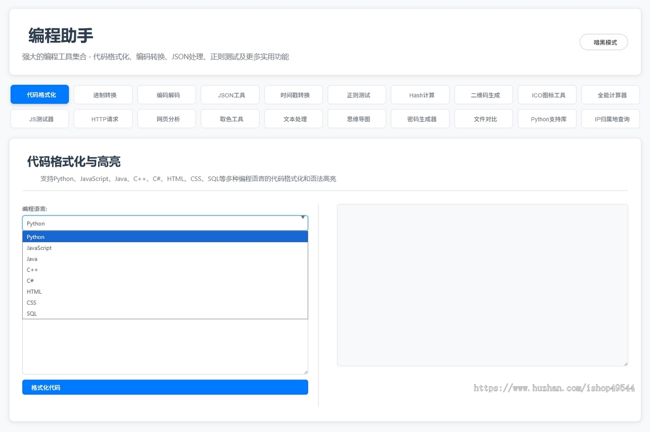Choose C# in the language list

165,281
